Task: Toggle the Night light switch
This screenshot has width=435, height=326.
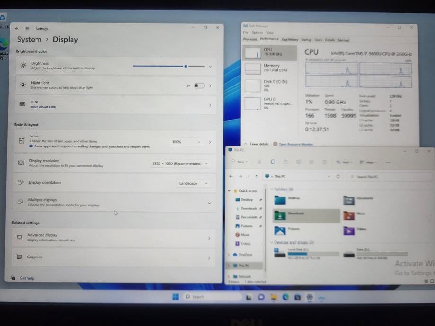Action: [x=199, y=86]
